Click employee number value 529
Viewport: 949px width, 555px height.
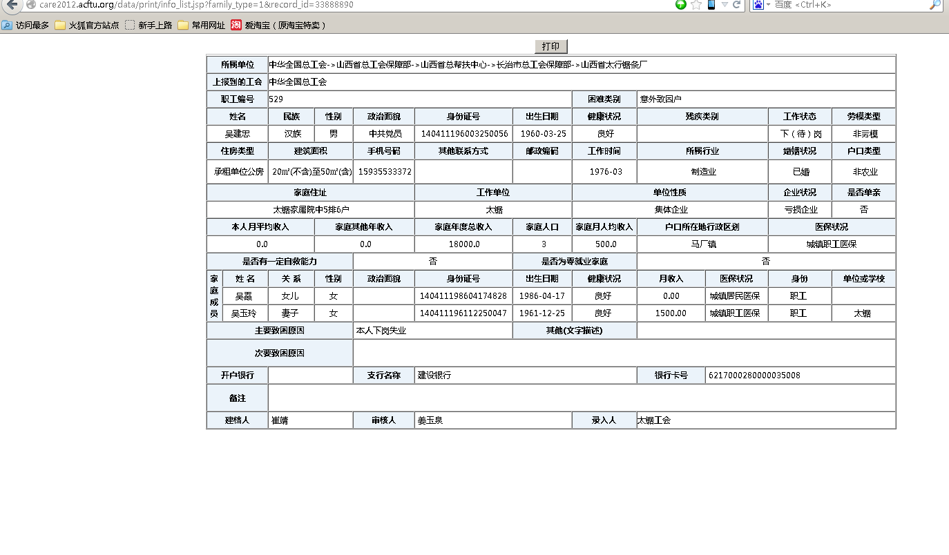[x=276, y=99]
